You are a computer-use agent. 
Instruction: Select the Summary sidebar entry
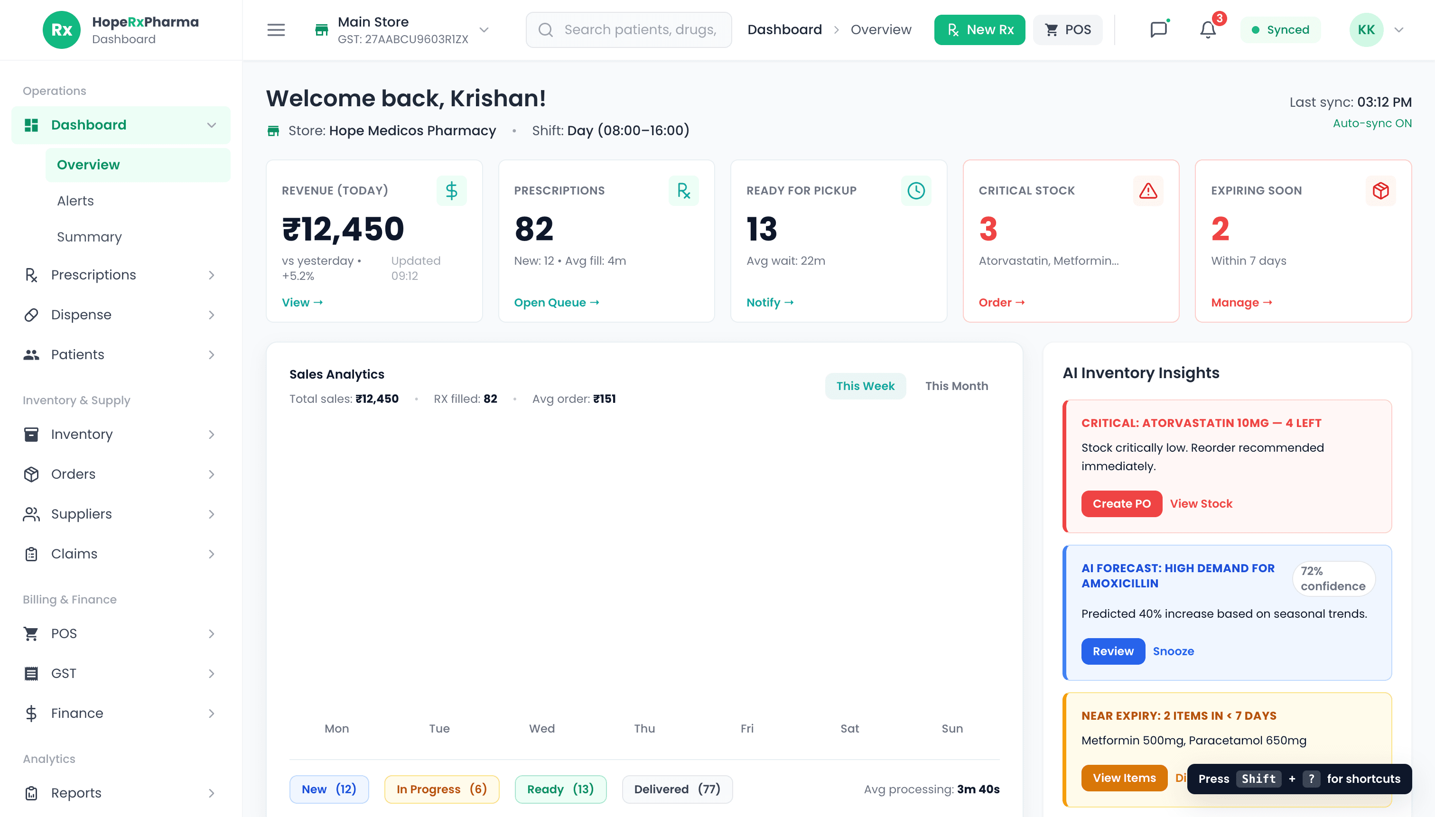pyautogui.click(x=89, y=237)
